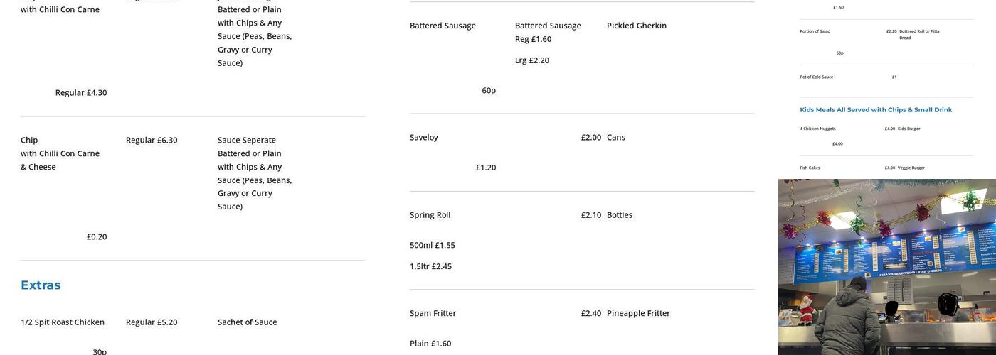The width and height of the screenshot is (996, 355).
Task: Click the 1.5ltr £2.45 bottle price
Action: [430, 267]
